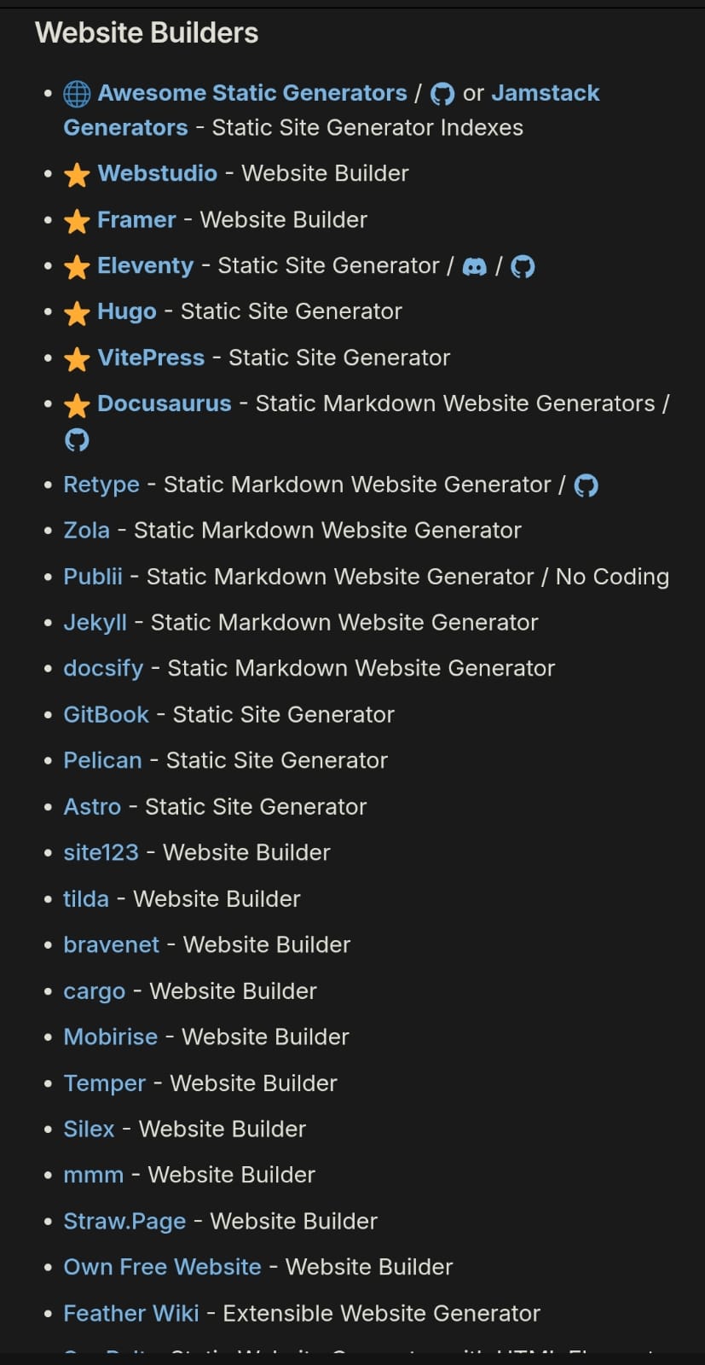Open the Jekyll link
Viewport: 705px width, 1365px height.
tap(95, 623)
